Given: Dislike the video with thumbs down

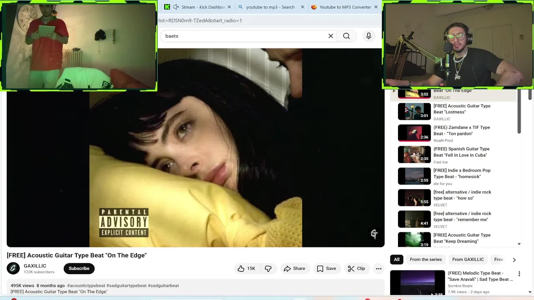Looking at the screenshot, I should click(x=268, y=269).
